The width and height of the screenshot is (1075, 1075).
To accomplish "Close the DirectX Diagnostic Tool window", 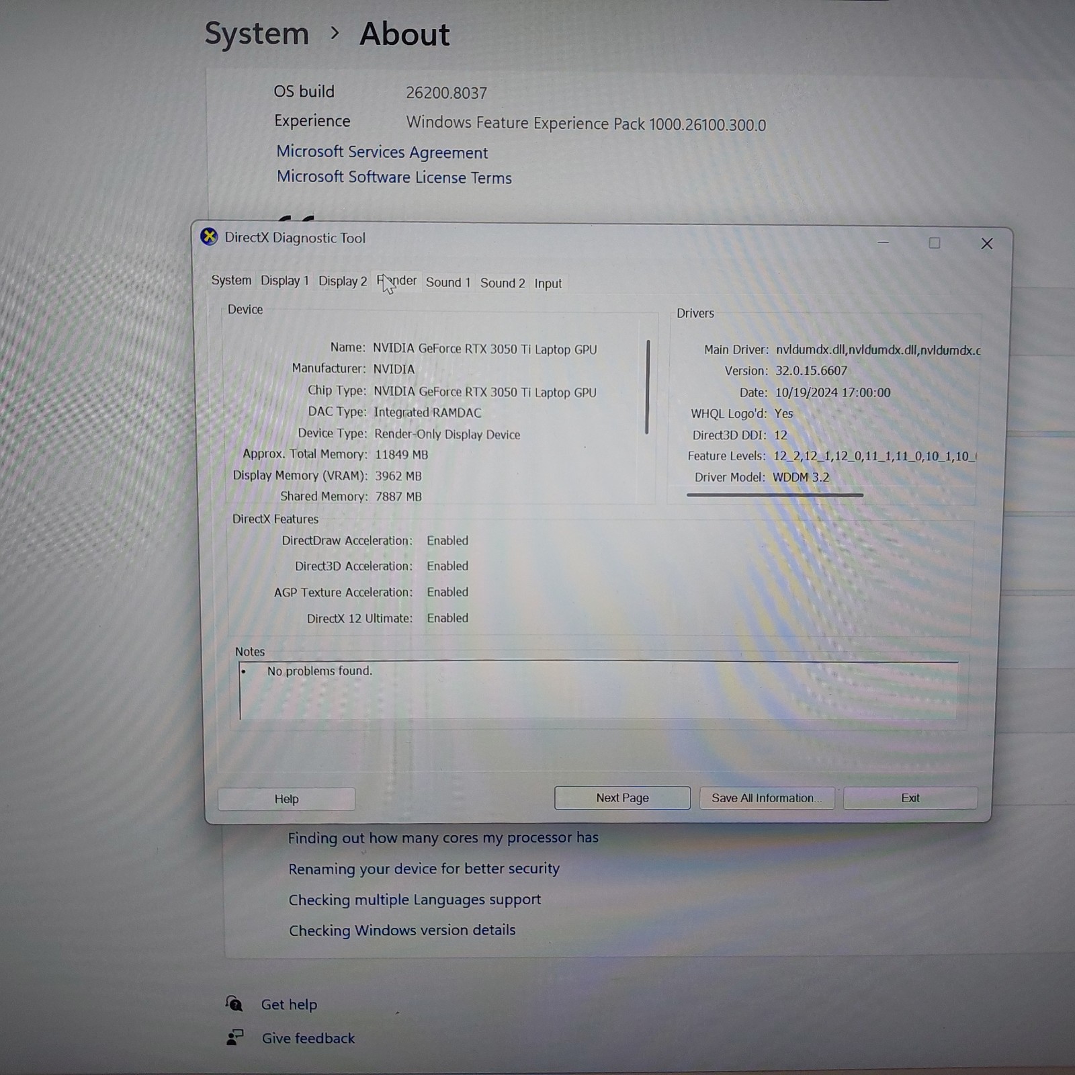I will (986, 243).
